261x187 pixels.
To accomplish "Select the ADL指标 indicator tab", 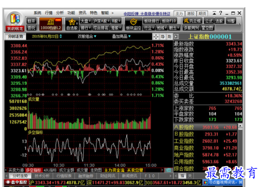I will [x=50, y=170].
